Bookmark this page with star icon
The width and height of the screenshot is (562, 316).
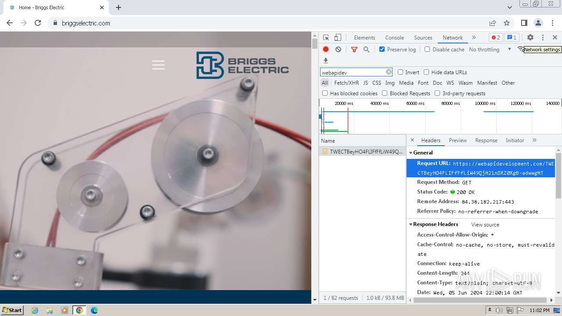coord(507,23)
